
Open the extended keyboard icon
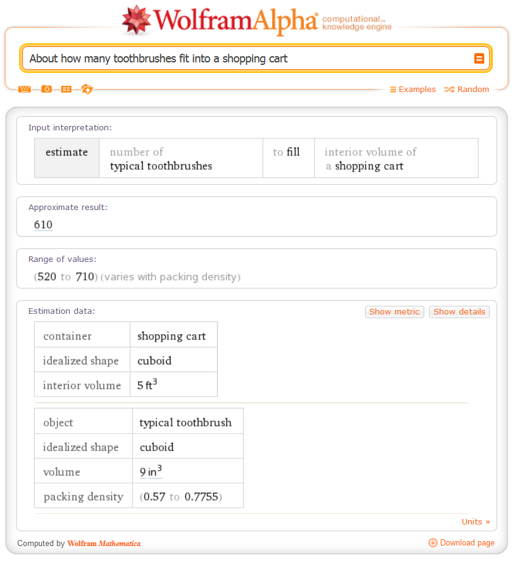pos(24,89)
